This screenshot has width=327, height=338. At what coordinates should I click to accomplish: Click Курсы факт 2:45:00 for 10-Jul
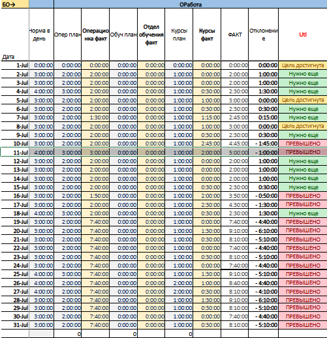[x=207, y=144]
